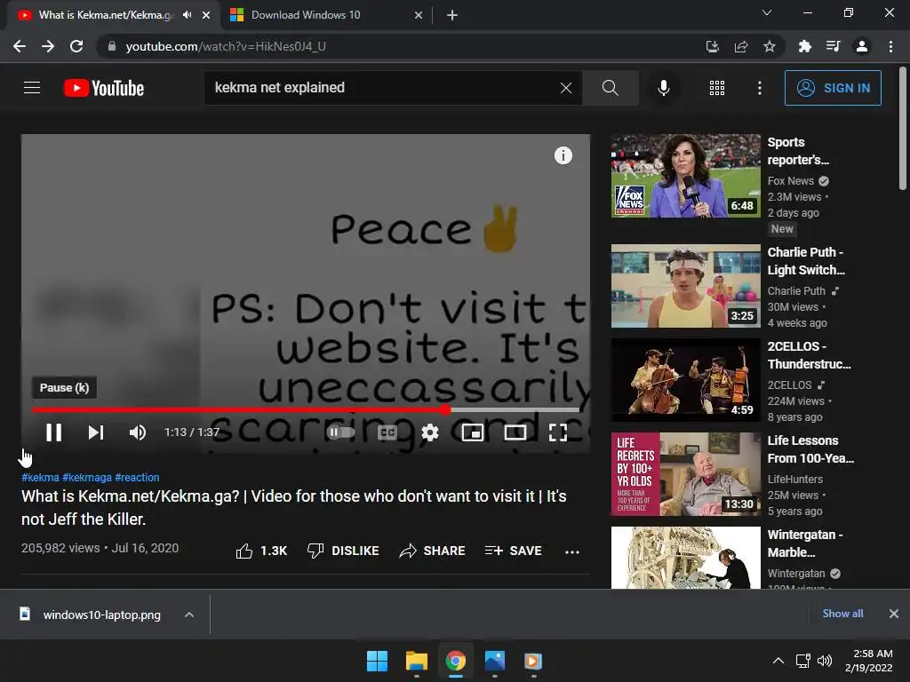This screenshot has height=682, width=910.
Task: Open Windows Start menu
Action: [x=377, y=661]
